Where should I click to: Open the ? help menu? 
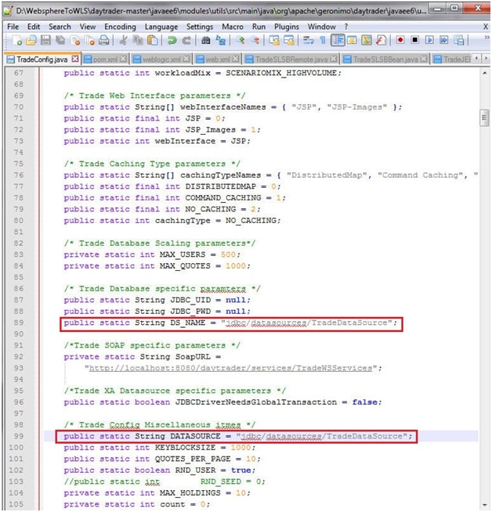tap(346, 27)
